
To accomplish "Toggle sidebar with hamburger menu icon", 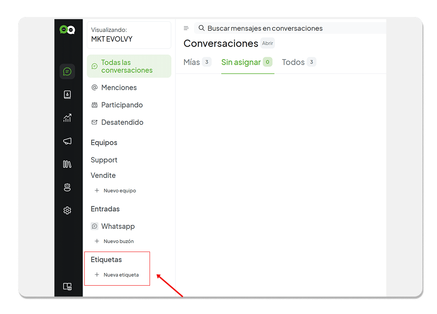I will point(186,28).
